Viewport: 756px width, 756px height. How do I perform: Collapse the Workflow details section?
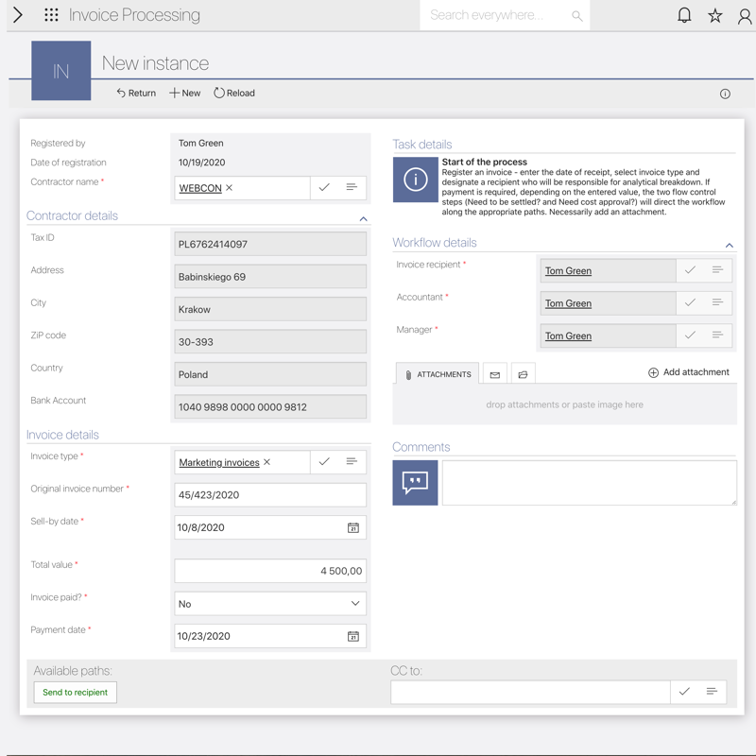click(x=729, y=245)
